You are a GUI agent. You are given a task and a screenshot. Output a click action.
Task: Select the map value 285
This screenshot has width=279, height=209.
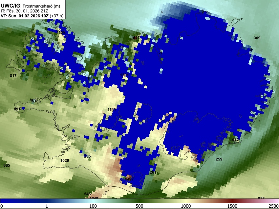pyautogui.click(x=87, y=156)
